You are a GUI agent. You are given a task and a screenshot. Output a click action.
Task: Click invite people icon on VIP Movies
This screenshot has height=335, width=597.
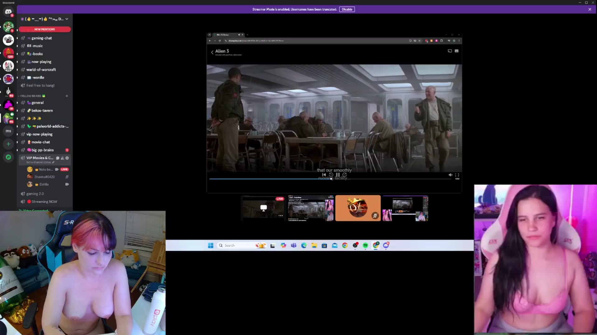click(62, 158)
